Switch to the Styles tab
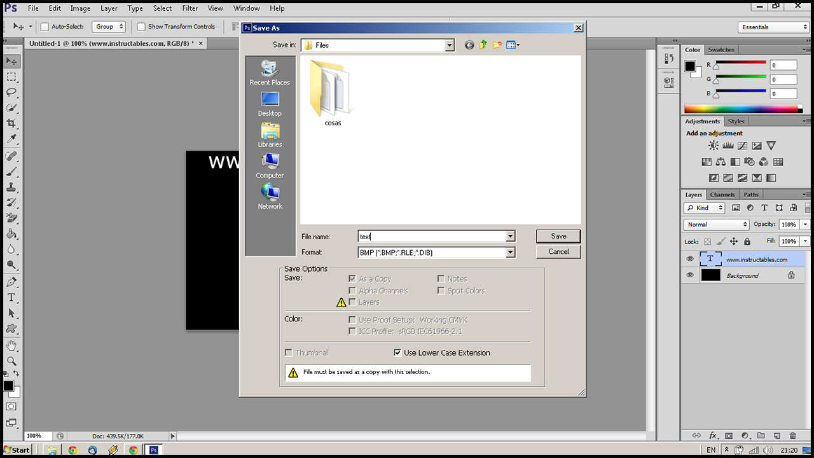Viewport: 814px width, 458px height. 736,121
